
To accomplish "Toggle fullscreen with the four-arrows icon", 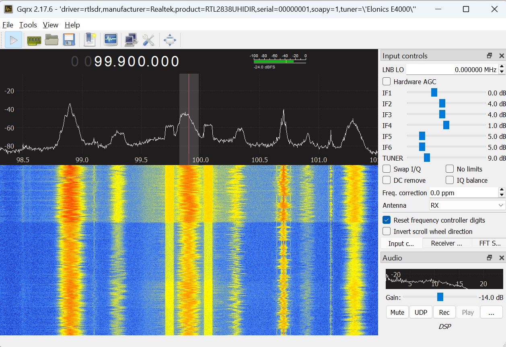I will coord(170,40).
